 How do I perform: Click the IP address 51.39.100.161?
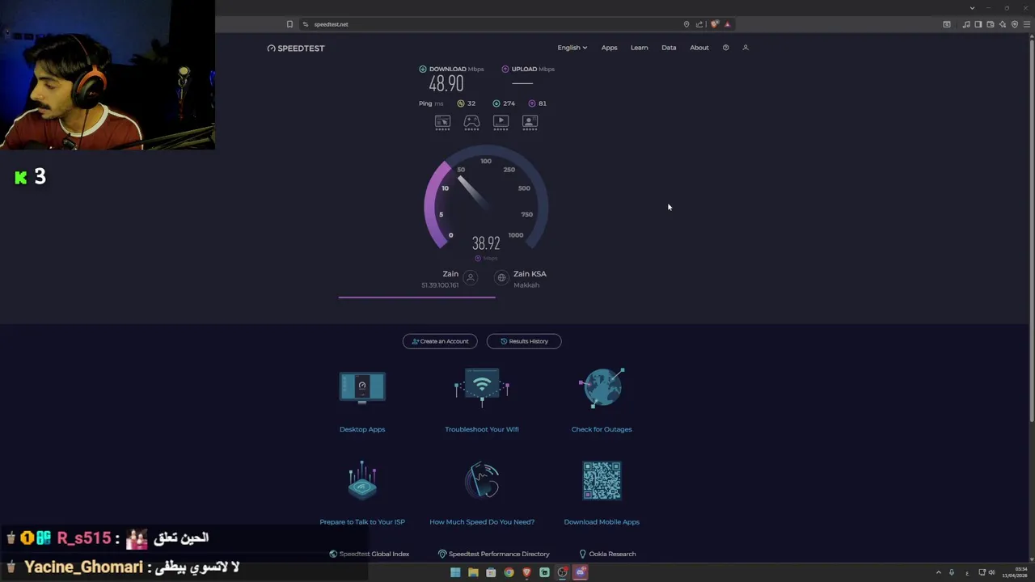440,285
